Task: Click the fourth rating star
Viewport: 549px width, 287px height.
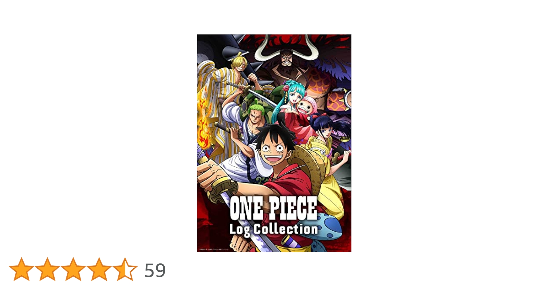Action: point(99,269)
